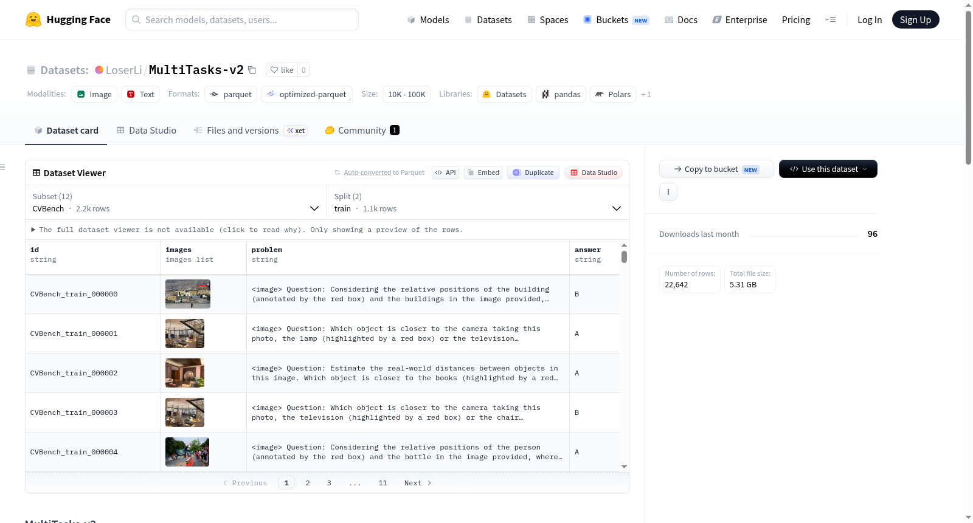Click Next page in pagination
Screen dimensions: 973x523
(418, 483)
